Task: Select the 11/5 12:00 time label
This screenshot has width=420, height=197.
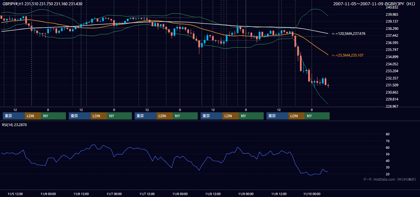Action: coord(15,194)
